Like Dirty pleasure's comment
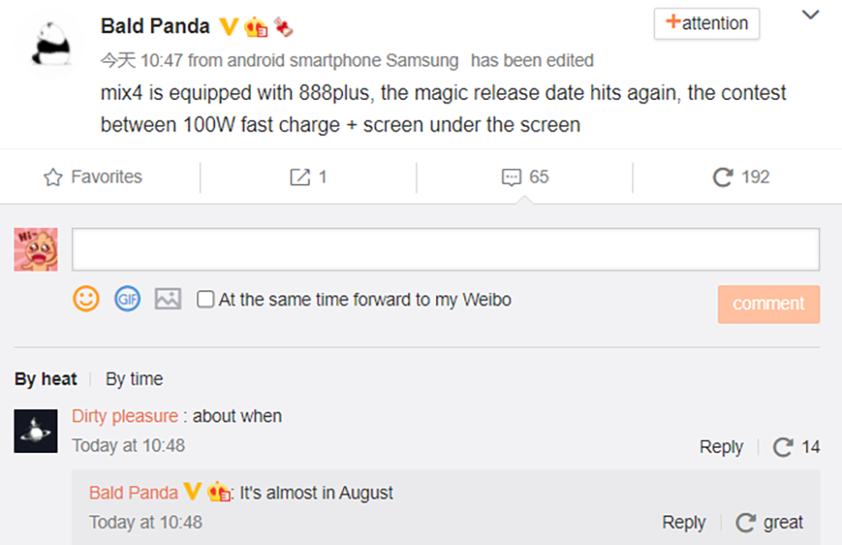 pos(782,447)
